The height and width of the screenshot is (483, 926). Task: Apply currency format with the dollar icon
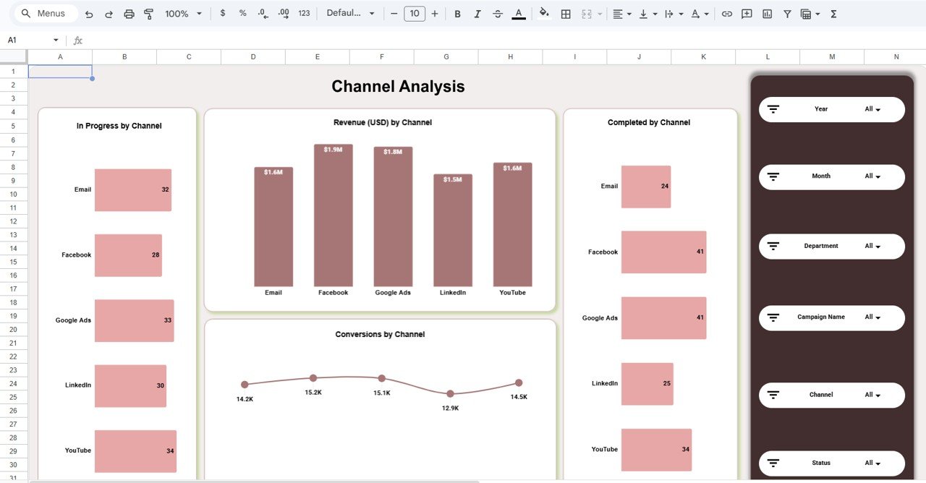tap(224, 13)
